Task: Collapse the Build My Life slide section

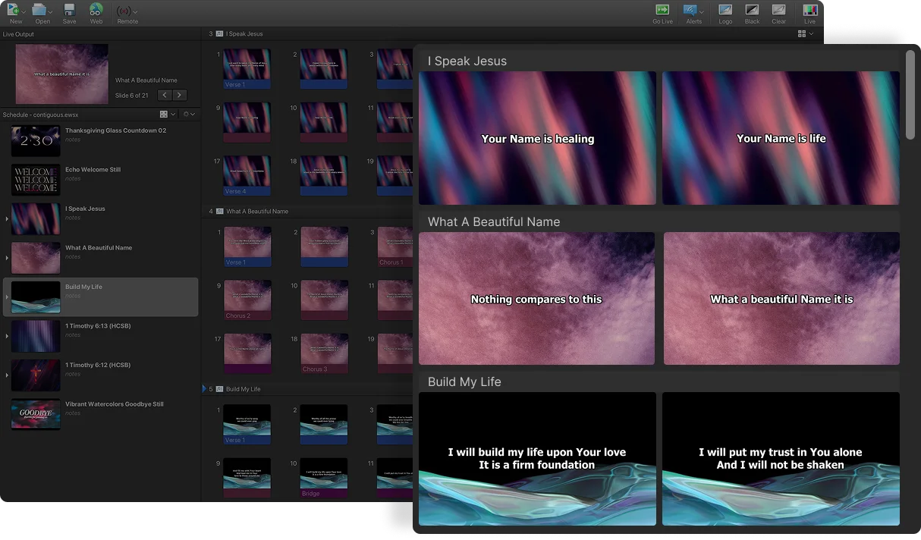Action: pyautogui.click(x=203, y=389)
